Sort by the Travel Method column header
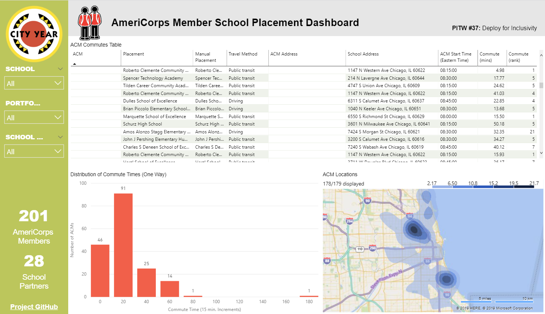The image size is (545, 314). [x=243, y=54]
